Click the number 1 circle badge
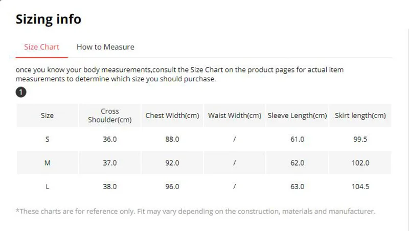Screen dimensions: 409x231 [21, 92]
